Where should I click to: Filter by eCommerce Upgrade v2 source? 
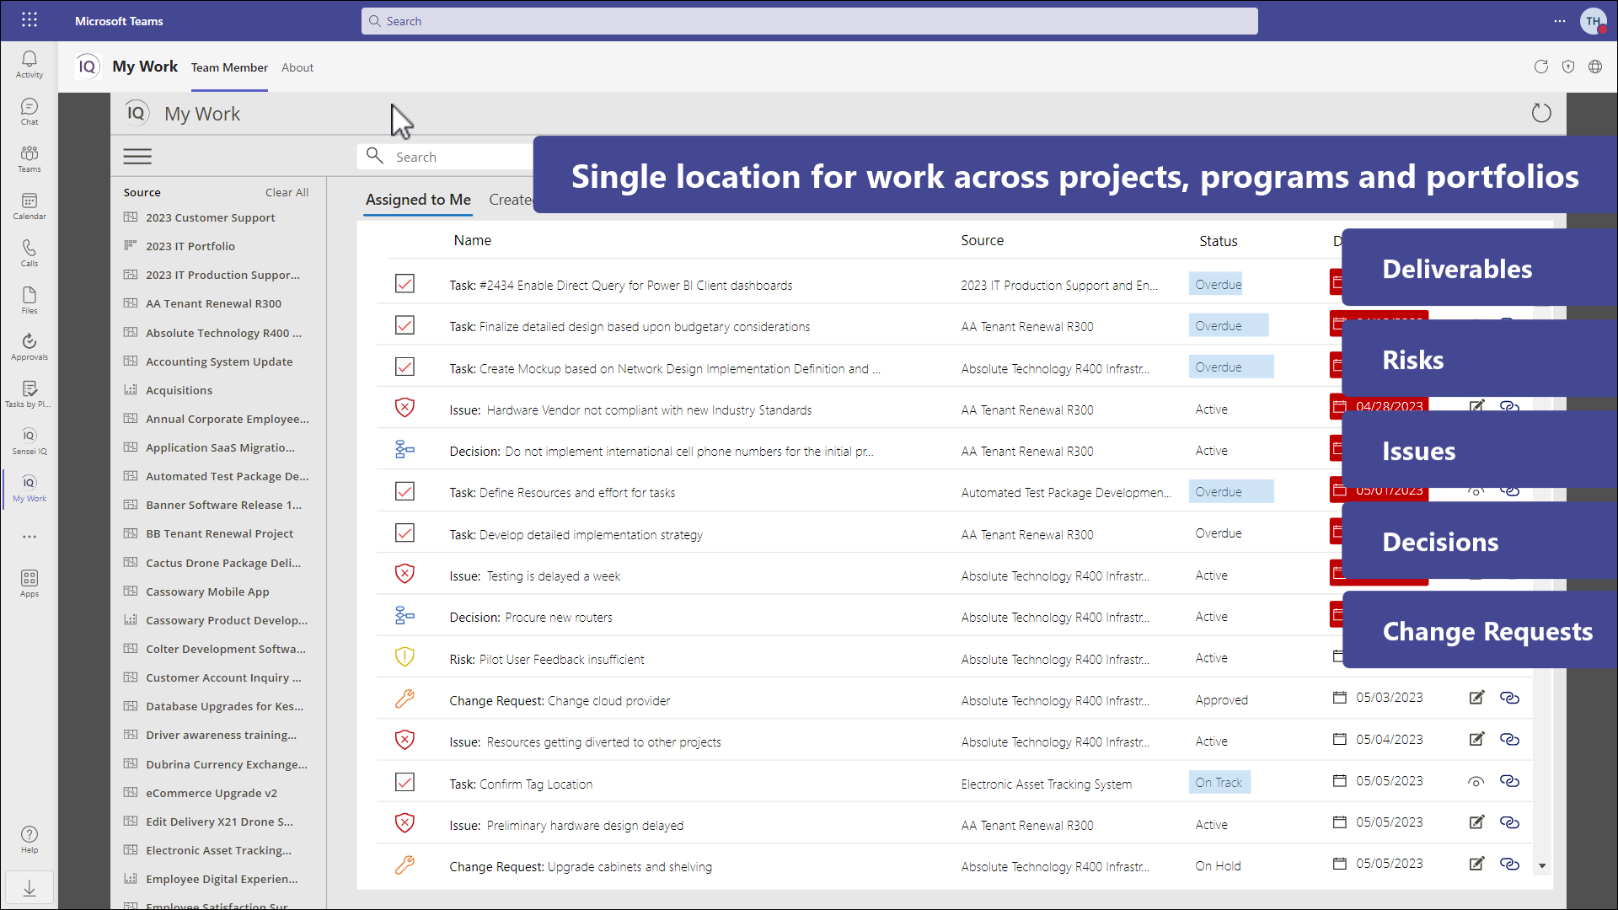click(211, 793)
